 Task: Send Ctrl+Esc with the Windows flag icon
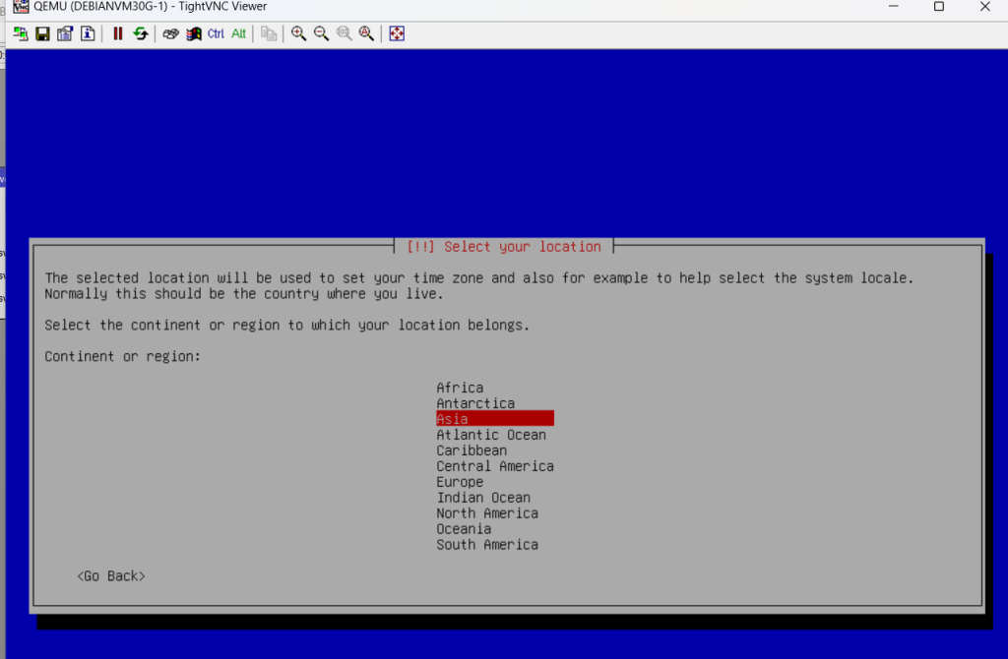[193, 33]
